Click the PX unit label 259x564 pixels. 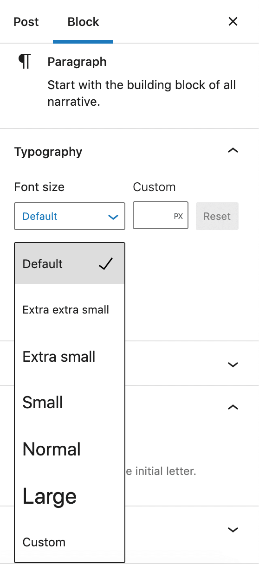point(178,216)
